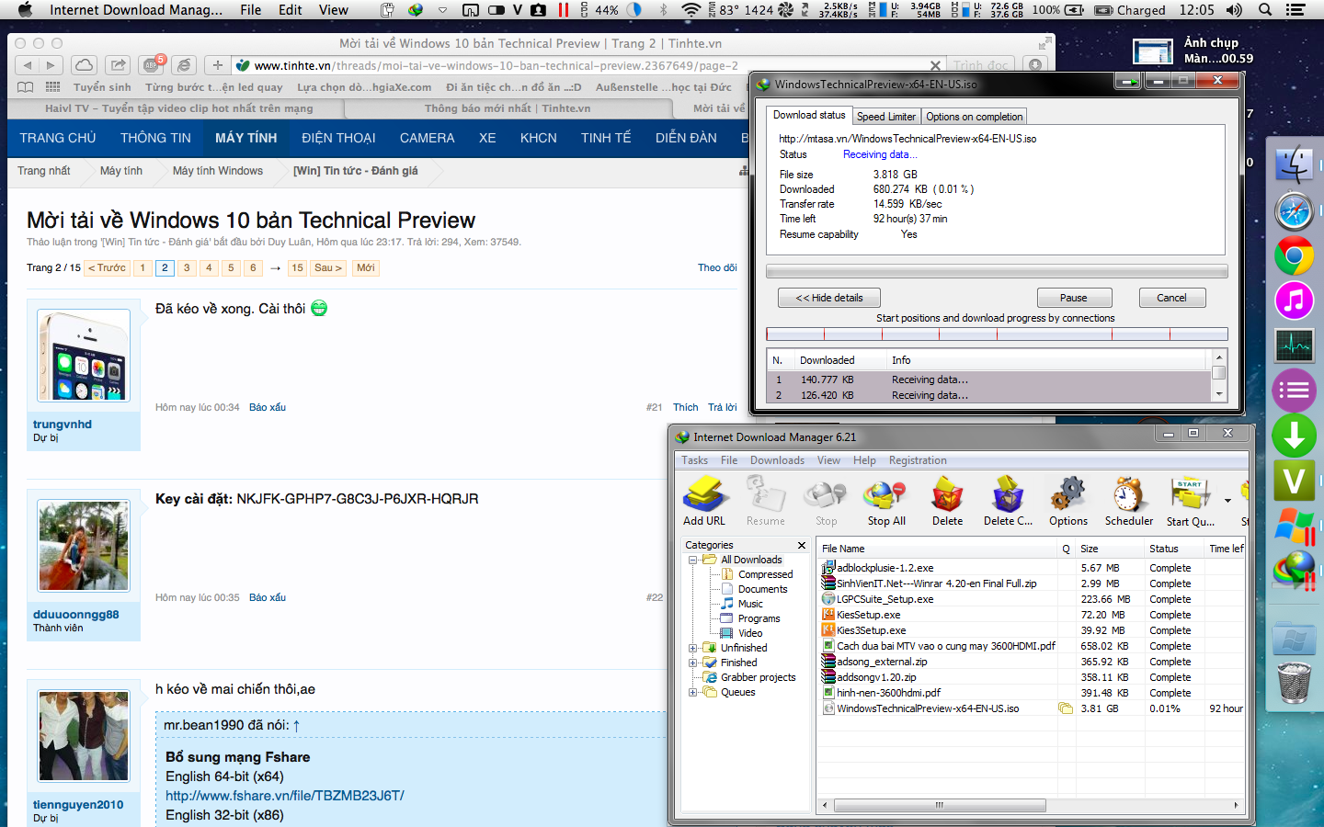Collapse the All Downloads tree node

692,560
